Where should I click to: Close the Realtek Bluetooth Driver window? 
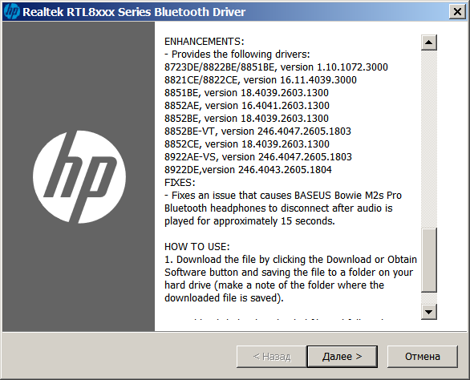[x=457, y=12]
